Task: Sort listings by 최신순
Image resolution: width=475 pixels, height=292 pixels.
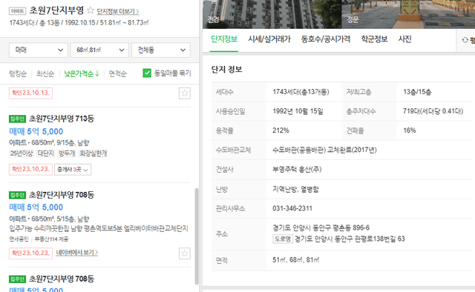Action: pyautogui.click(x=45, y=73)
